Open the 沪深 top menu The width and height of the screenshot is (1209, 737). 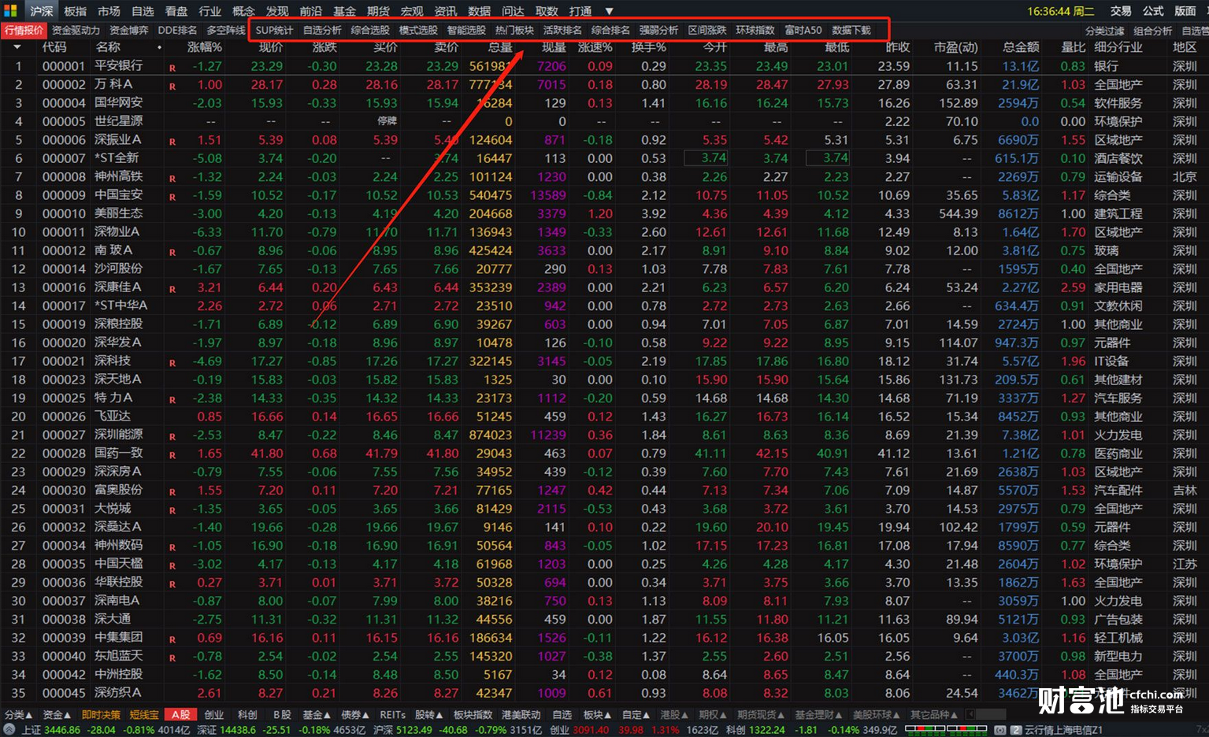point(42,11)
